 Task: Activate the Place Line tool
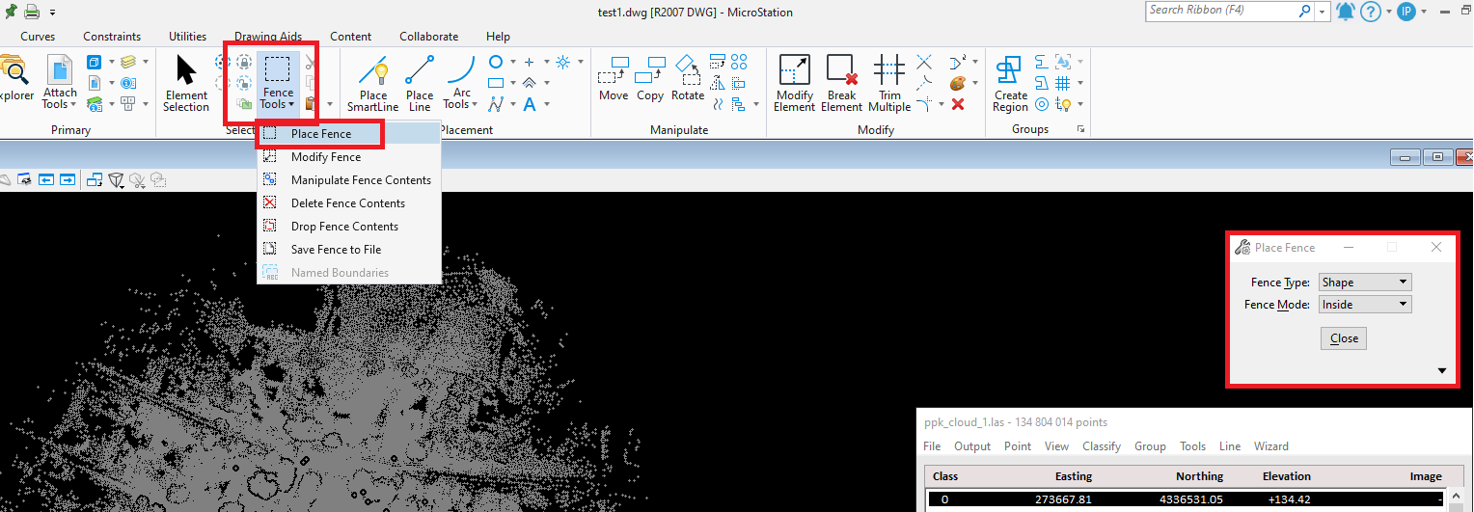point(420,82)
